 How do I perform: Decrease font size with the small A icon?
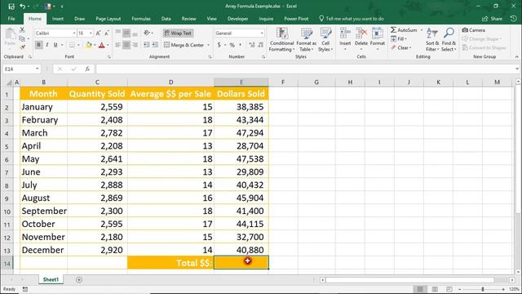click(107, 33)
